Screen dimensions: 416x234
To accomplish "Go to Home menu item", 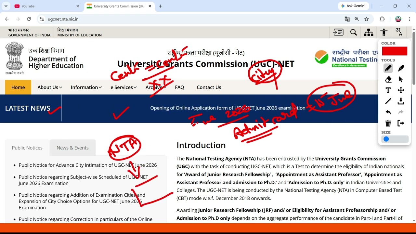I will (x=18, y=87).
